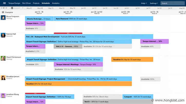This screenshot has height=104, width=186.
Task: Open the Settings dropdown menu
Action: pyautogui.click(x=154, y=3)
